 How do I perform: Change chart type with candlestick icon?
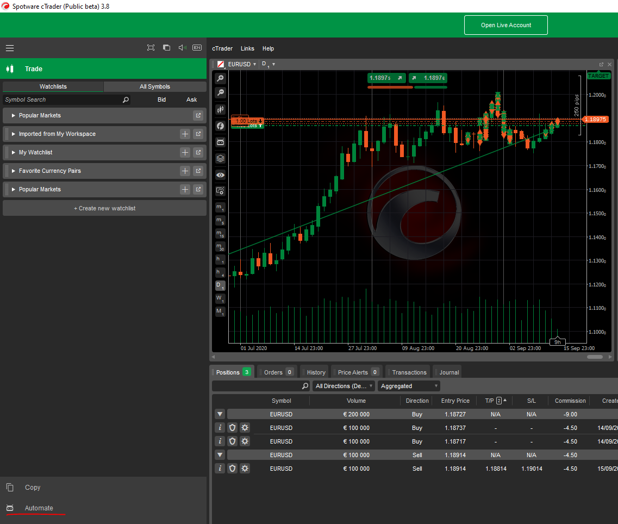pos(220,109)
